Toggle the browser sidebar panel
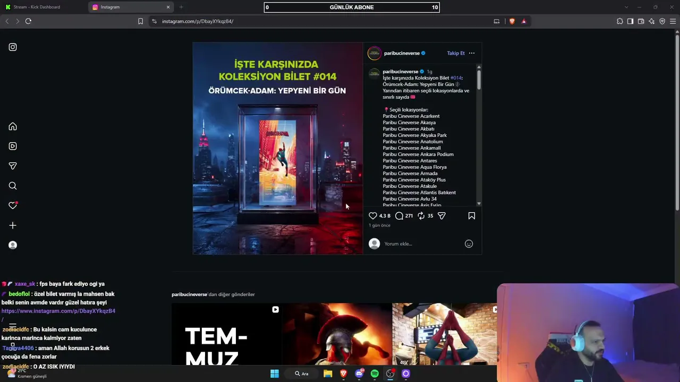This screenshot has height=382, width=680. click(631, 21)
